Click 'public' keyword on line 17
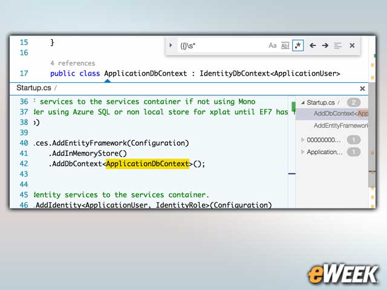The width and height of the screenshot is (387, 290). [x=63, y=74]
